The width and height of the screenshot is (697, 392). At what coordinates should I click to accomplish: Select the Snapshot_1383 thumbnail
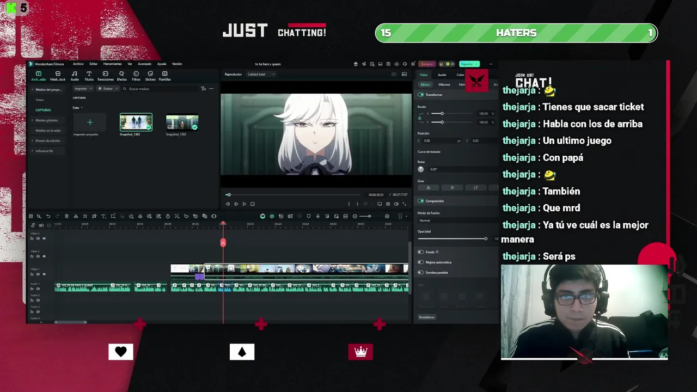(136, 122)
